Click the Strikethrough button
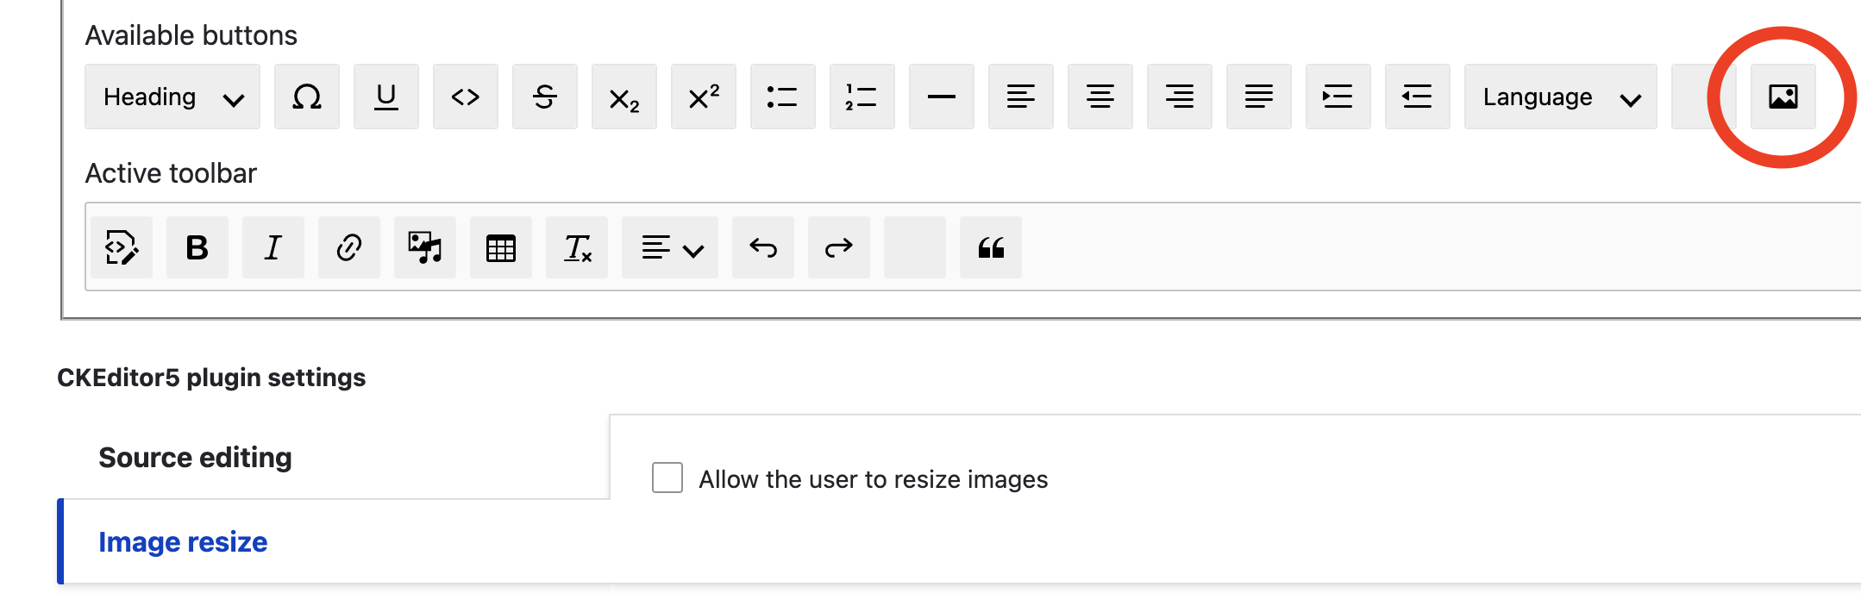 [544, 97]
